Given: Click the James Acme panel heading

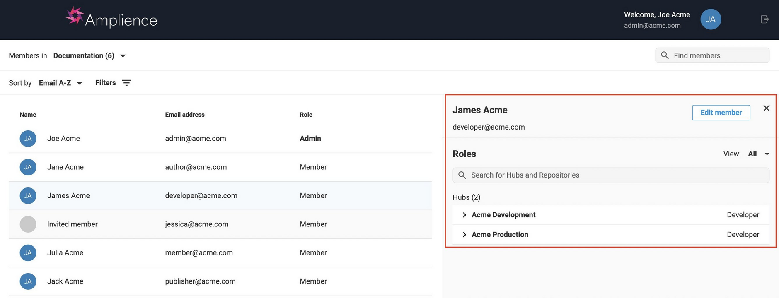Looking at the screenshot, I should point(480,110).
